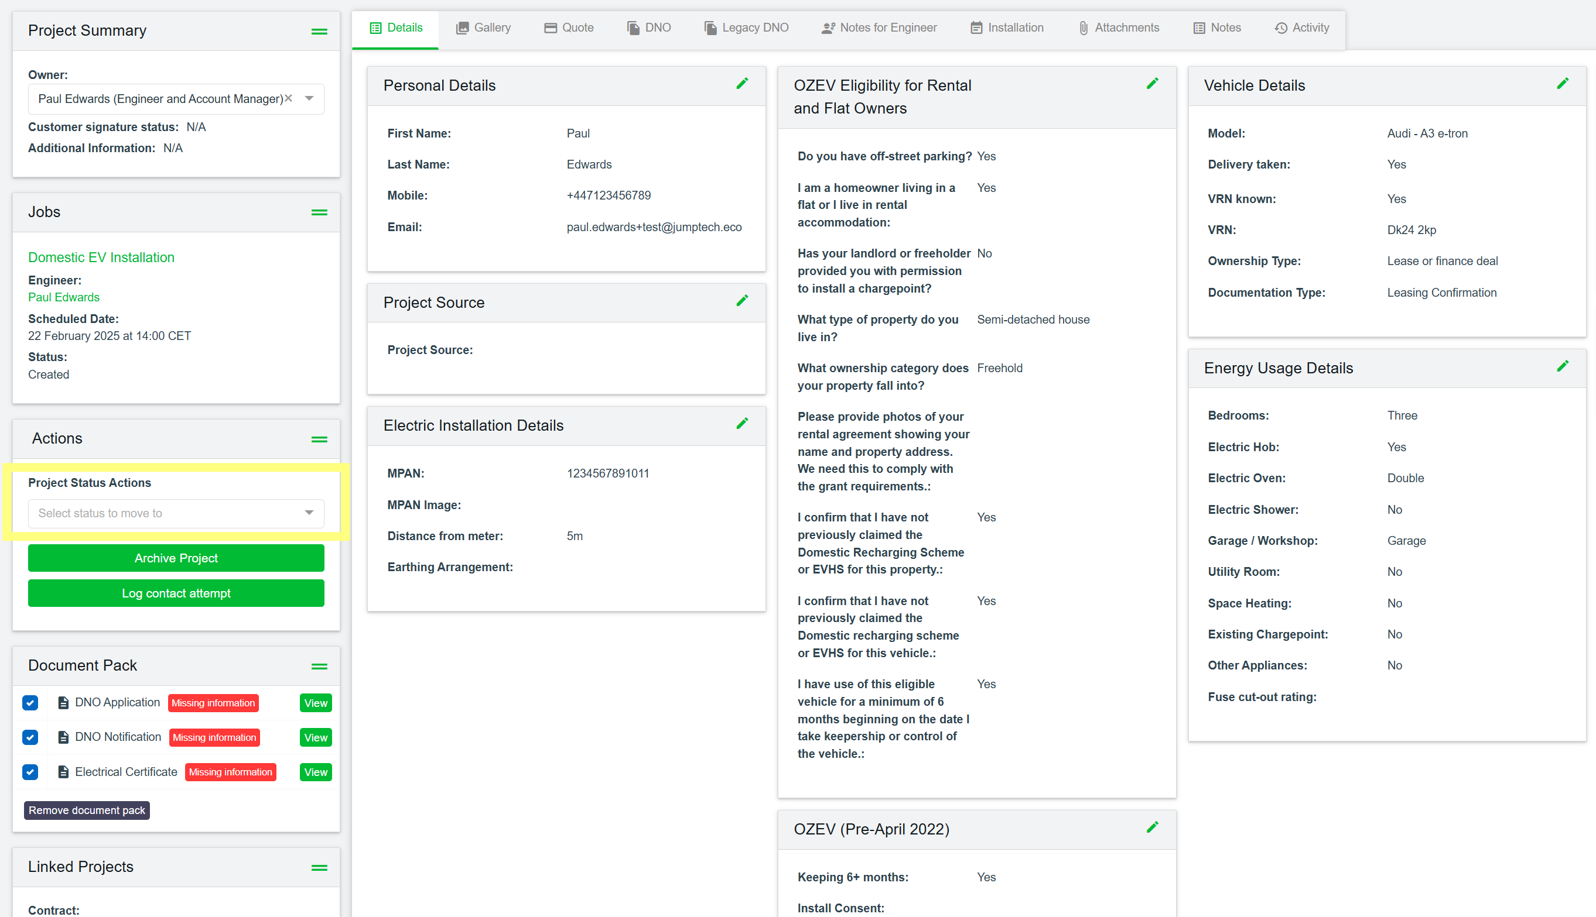
Task: Edit Personal Details using the pencil icon
Action: click(742, 83)
